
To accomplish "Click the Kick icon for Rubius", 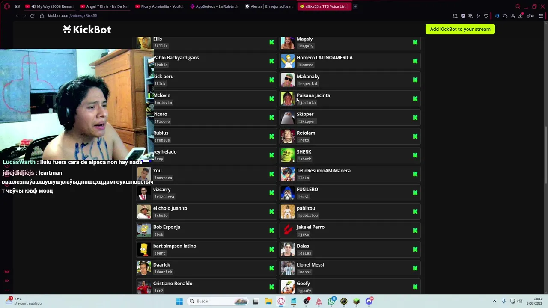I will point(271,136).
